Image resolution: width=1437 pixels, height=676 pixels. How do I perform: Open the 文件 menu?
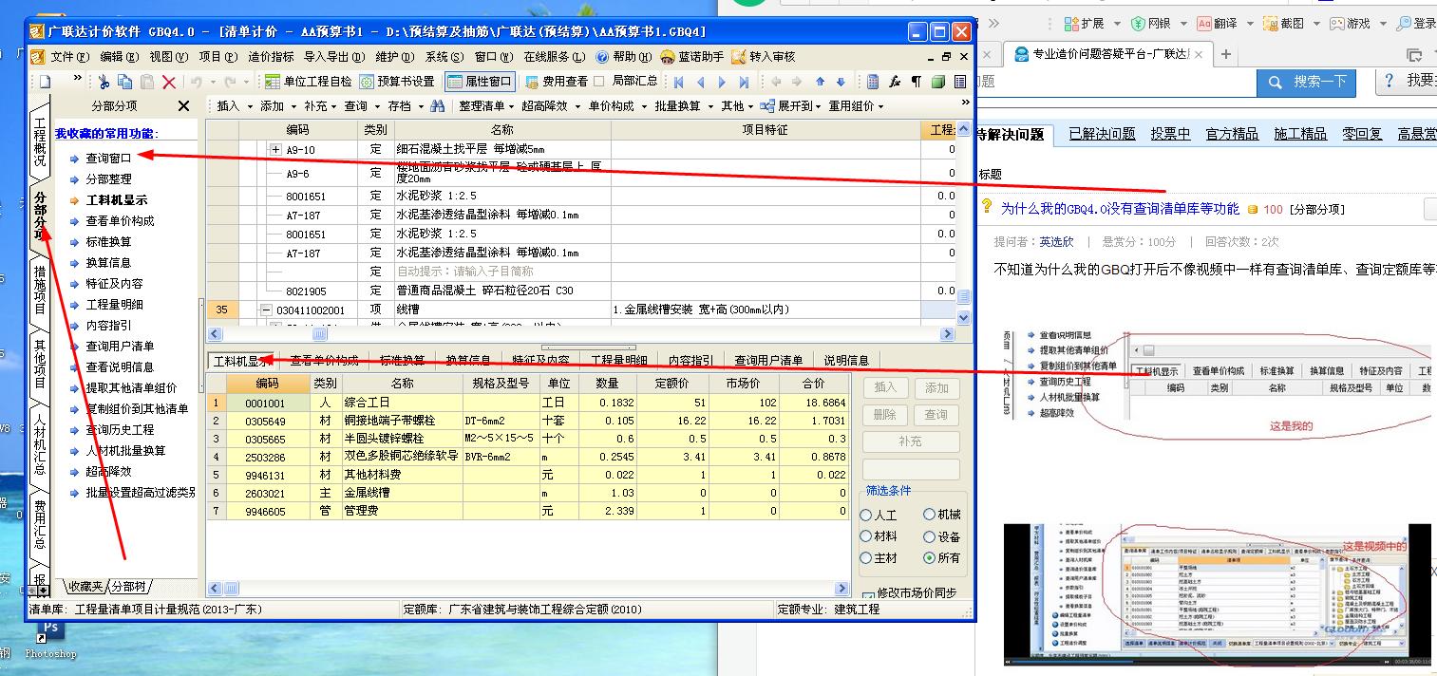68,57
